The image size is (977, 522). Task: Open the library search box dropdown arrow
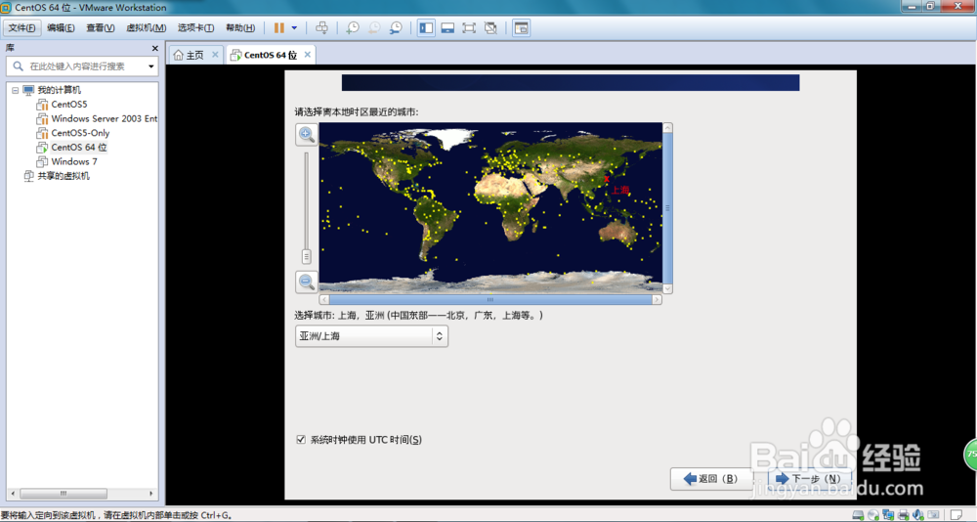[150, 66]
